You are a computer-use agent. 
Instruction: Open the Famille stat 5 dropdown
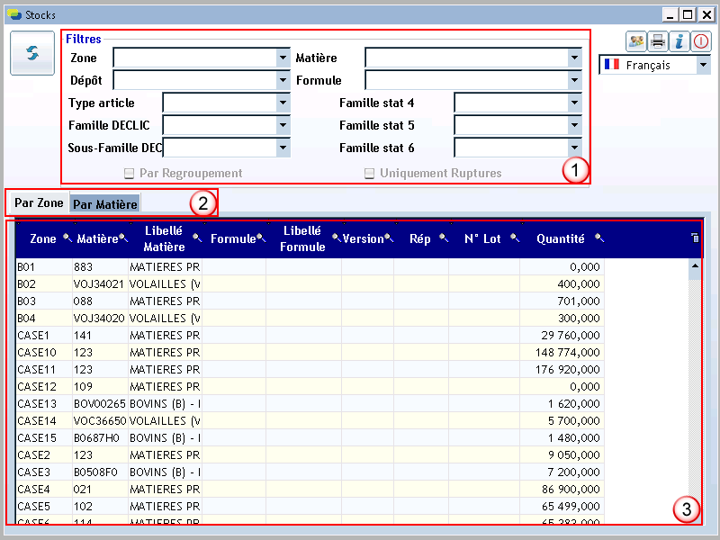click(x=574, y=125)
